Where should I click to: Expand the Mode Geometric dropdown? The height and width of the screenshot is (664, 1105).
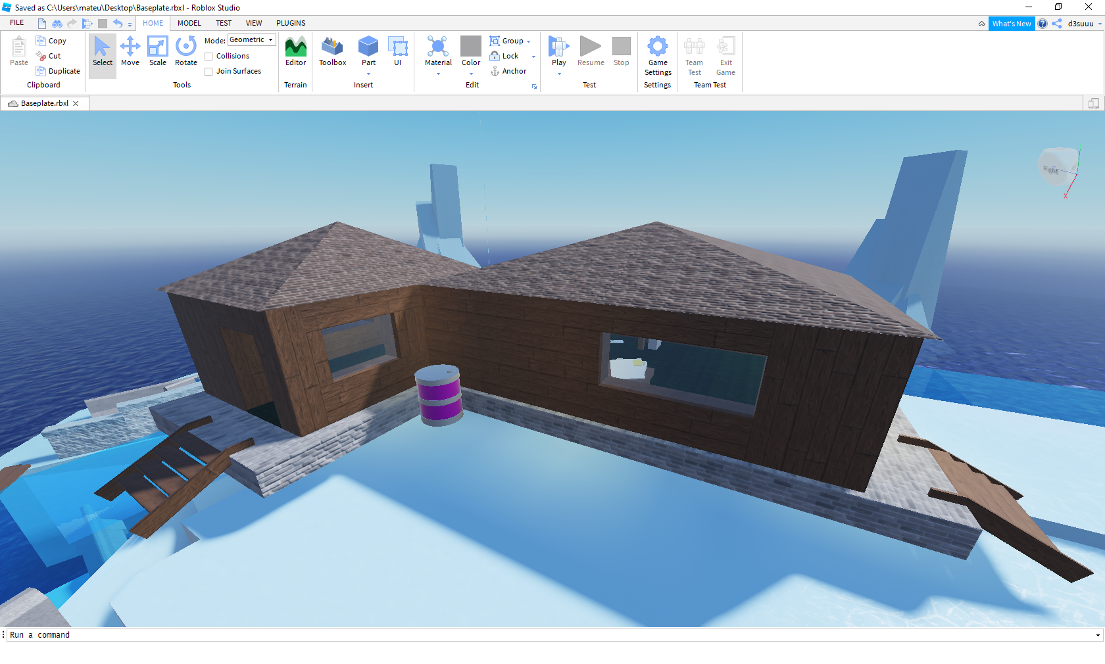point(270,40)
